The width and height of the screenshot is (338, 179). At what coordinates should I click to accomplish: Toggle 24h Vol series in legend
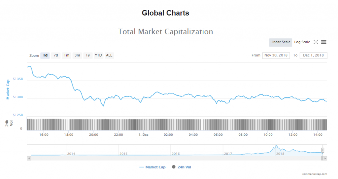(x=182, y=167)
